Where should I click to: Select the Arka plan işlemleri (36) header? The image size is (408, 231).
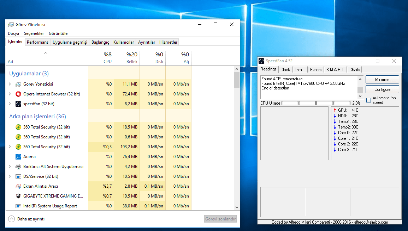click(x=37, y=117)
